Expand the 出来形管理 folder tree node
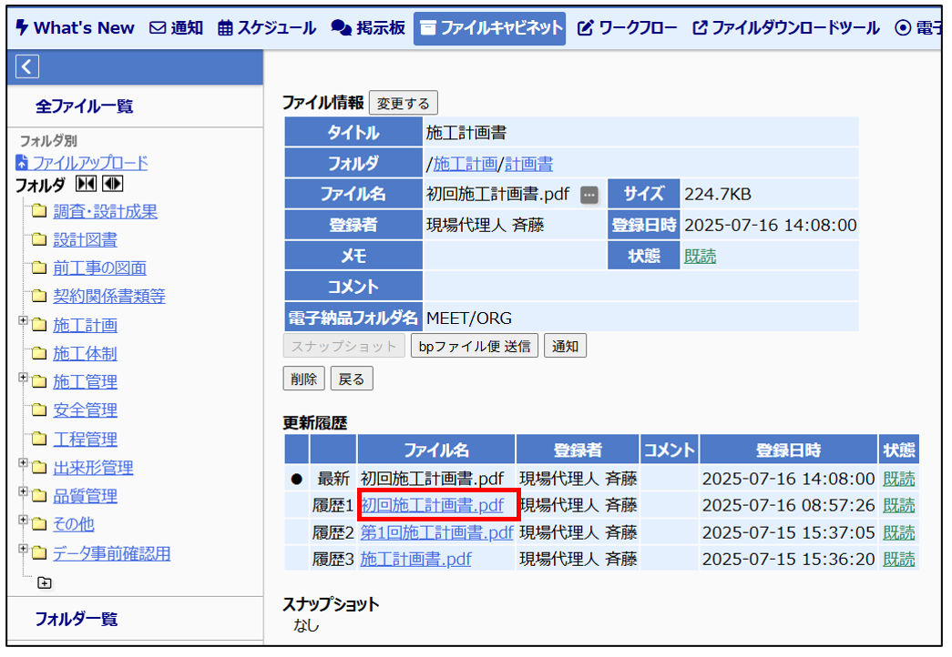Viewport: 952px width, 657px height. click(x=23, y=464)
